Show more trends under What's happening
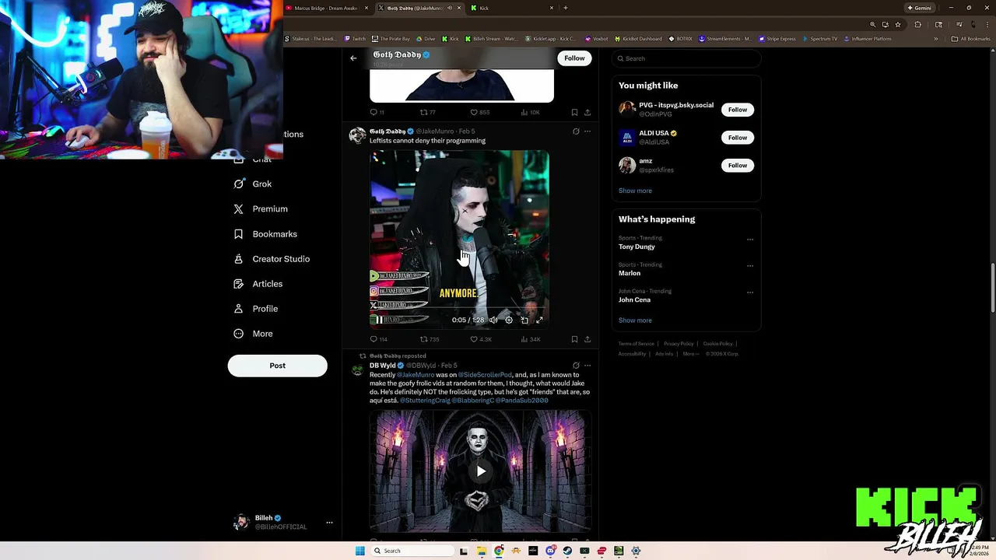The image size is (996, 560). pyautogui.click(x=635, y=320)
